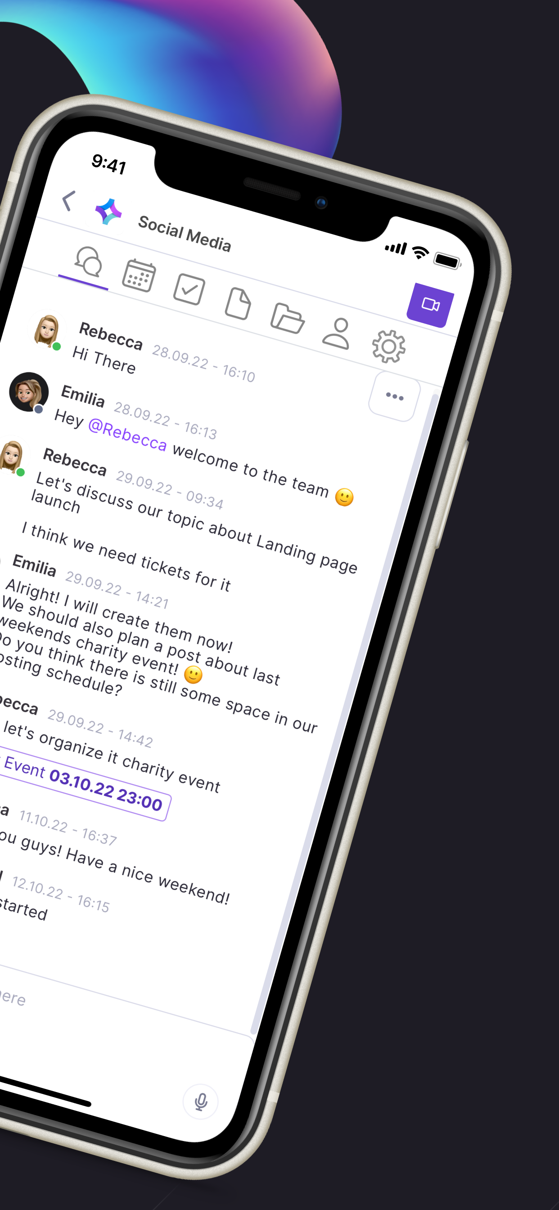Open the files folder icon

point(288,318)
